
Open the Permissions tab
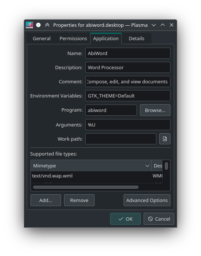(73, 39)
